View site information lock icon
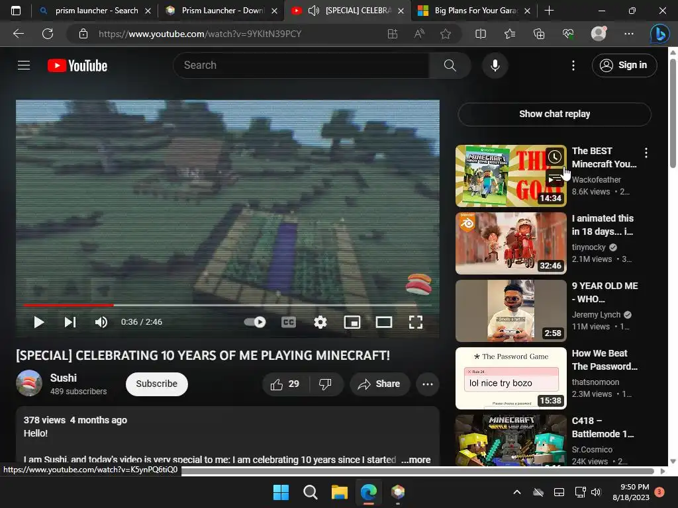The image size is (678, 508). pos(83,34)
